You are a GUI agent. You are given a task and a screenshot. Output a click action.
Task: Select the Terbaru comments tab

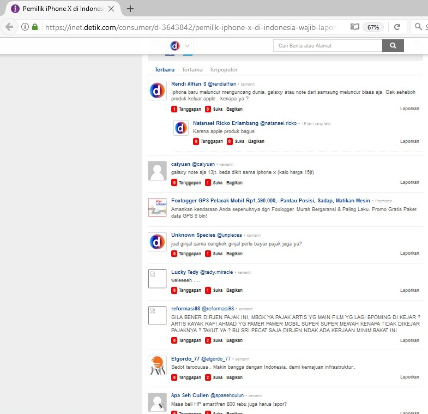click(164, 70)
